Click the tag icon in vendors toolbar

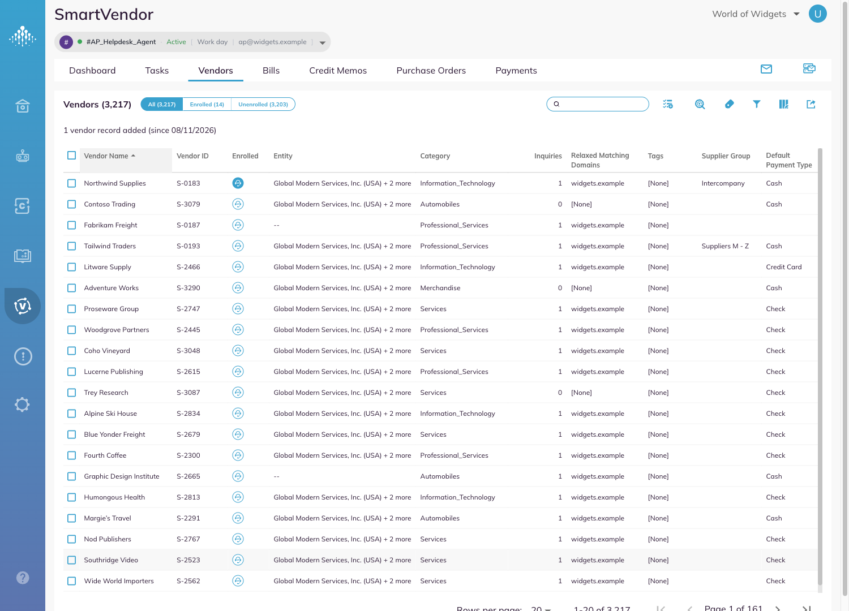730,104
